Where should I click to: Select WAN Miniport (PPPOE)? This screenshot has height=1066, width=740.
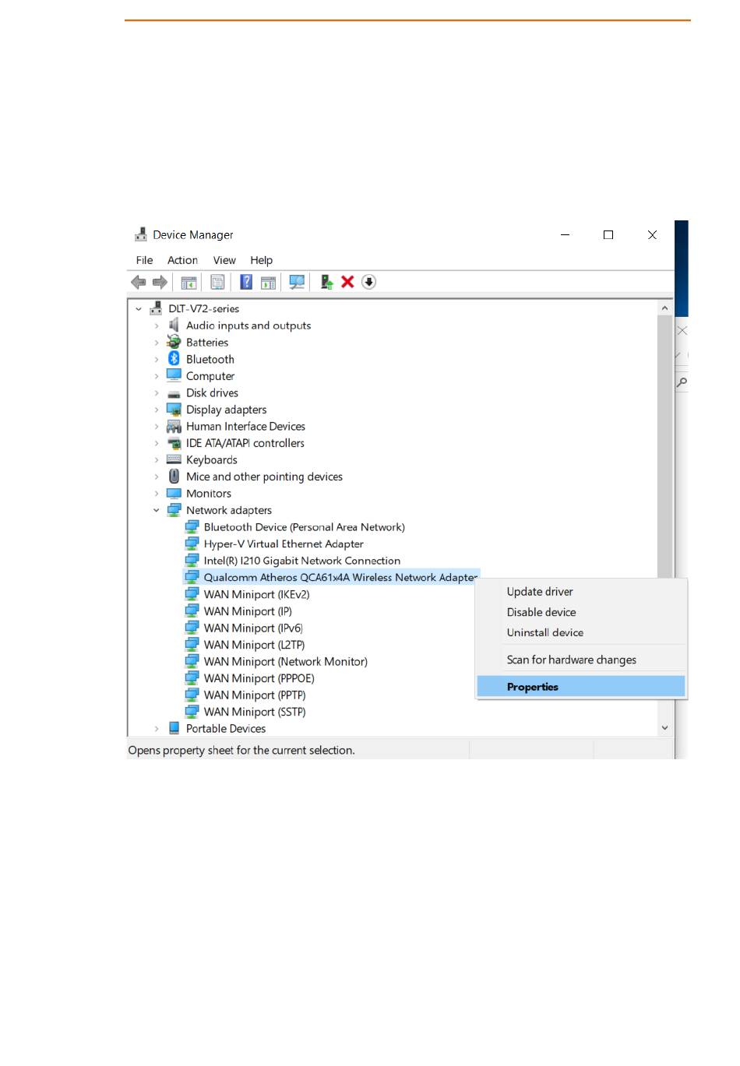[259, 678]
